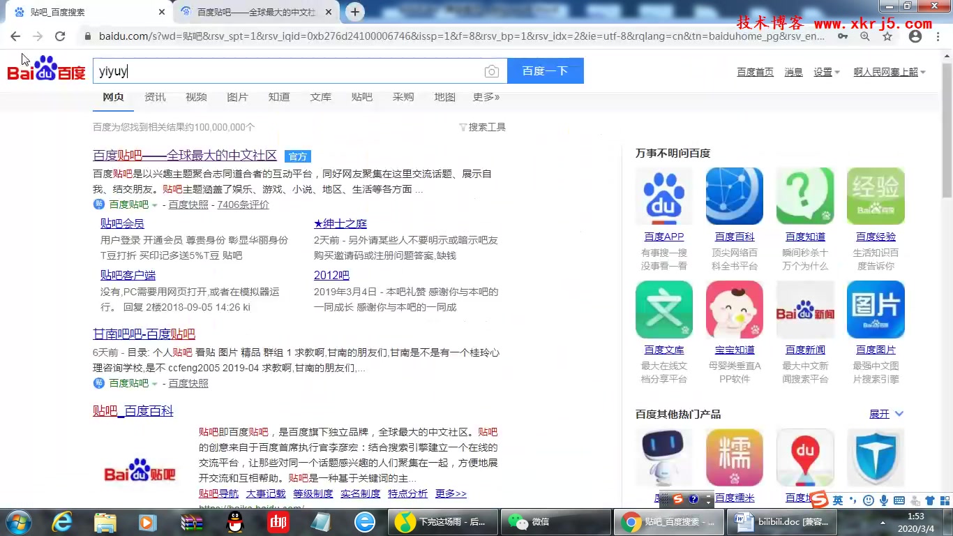Go back using the browser back arrow

pyautogui.click(x=15, y=36)
